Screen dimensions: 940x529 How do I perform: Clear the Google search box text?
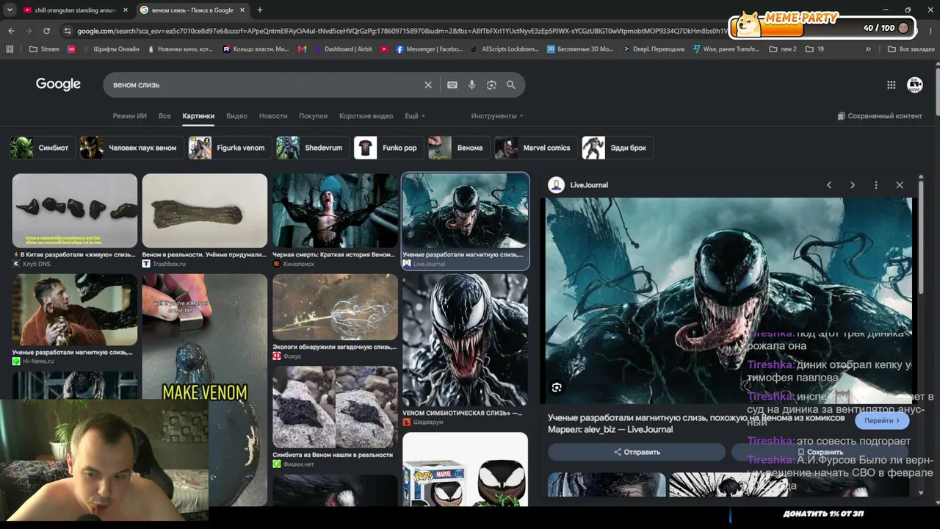click(x=428, y=84)
